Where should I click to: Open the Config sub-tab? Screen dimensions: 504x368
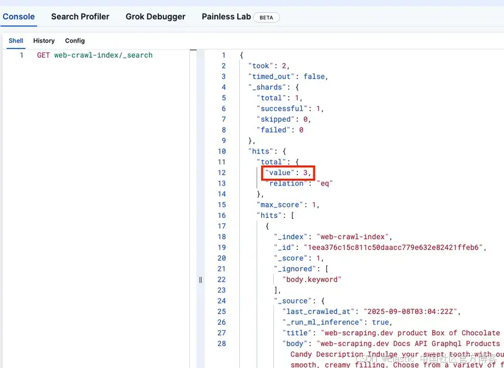coord(75,41)
